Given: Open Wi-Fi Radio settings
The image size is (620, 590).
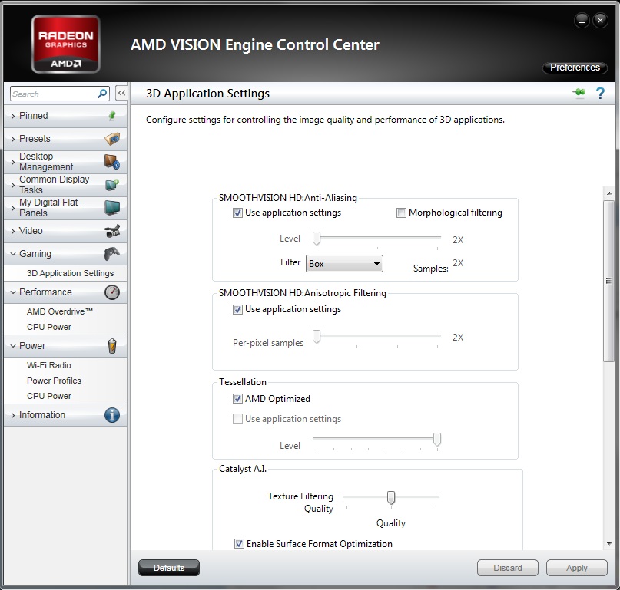Looking at the screenshot, I should pyautogui.click(x=49, y=365).
